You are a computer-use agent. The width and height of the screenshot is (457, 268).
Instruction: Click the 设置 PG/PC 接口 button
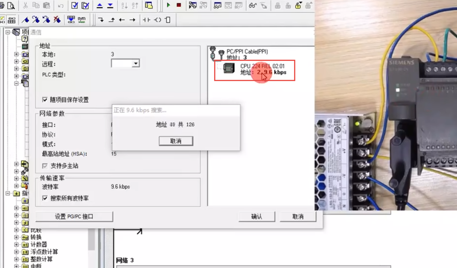coord(74,217)
